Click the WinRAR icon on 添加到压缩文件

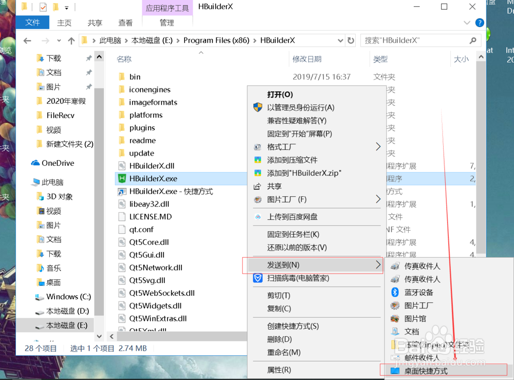click(256, 160)
